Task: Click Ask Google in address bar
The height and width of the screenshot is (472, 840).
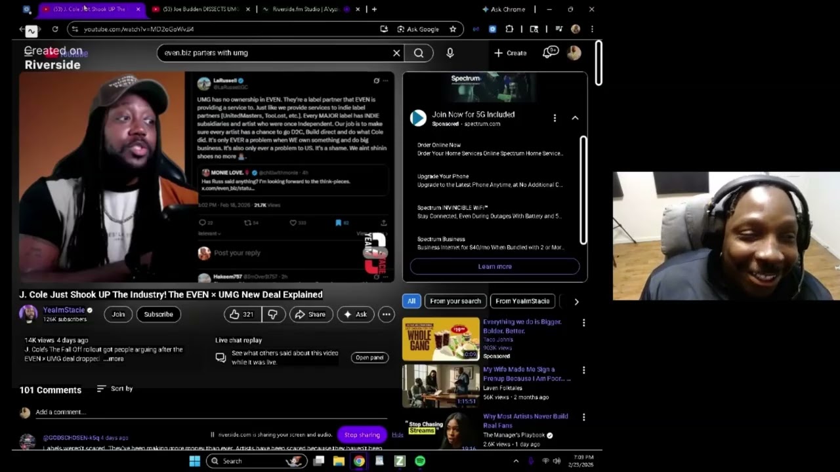Action: tap(419, 29)
